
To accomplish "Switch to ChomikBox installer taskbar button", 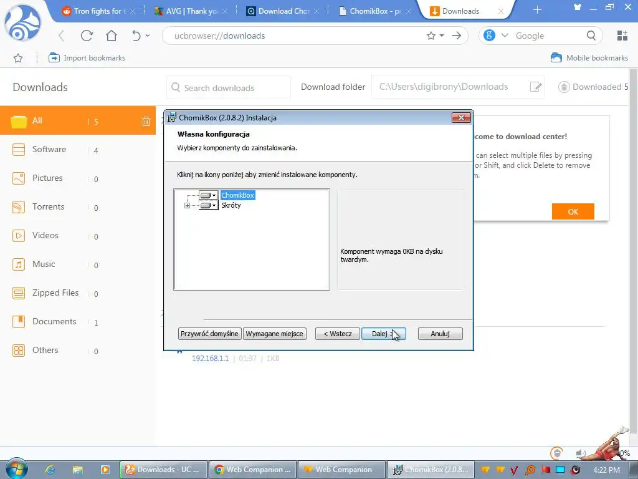I will [431, 470].
